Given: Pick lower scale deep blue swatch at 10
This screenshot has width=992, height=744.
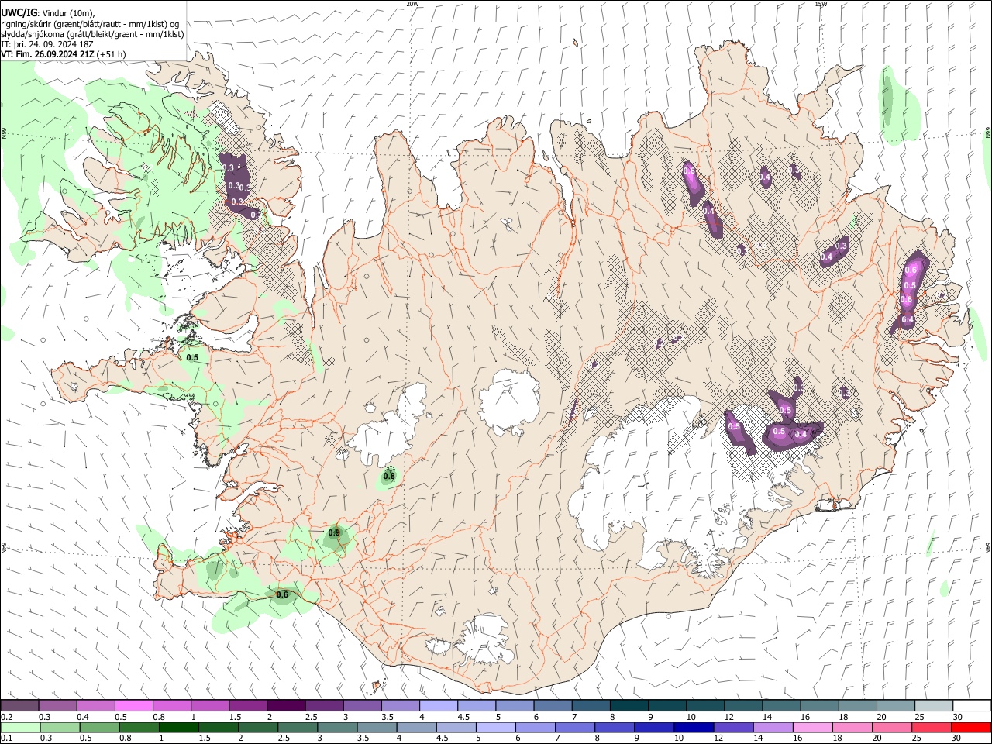Looking at the screenshot, I should 693,727.
